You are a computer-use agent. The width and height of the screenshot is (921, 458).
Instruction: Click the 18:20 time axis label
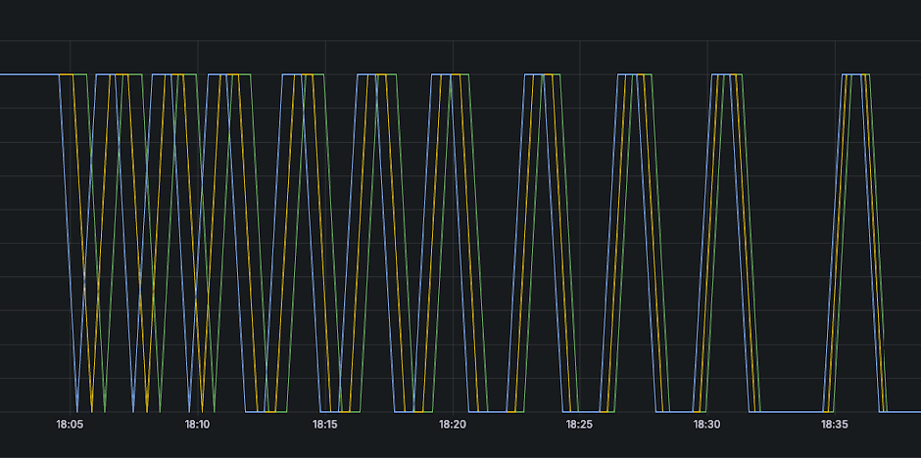452,425
